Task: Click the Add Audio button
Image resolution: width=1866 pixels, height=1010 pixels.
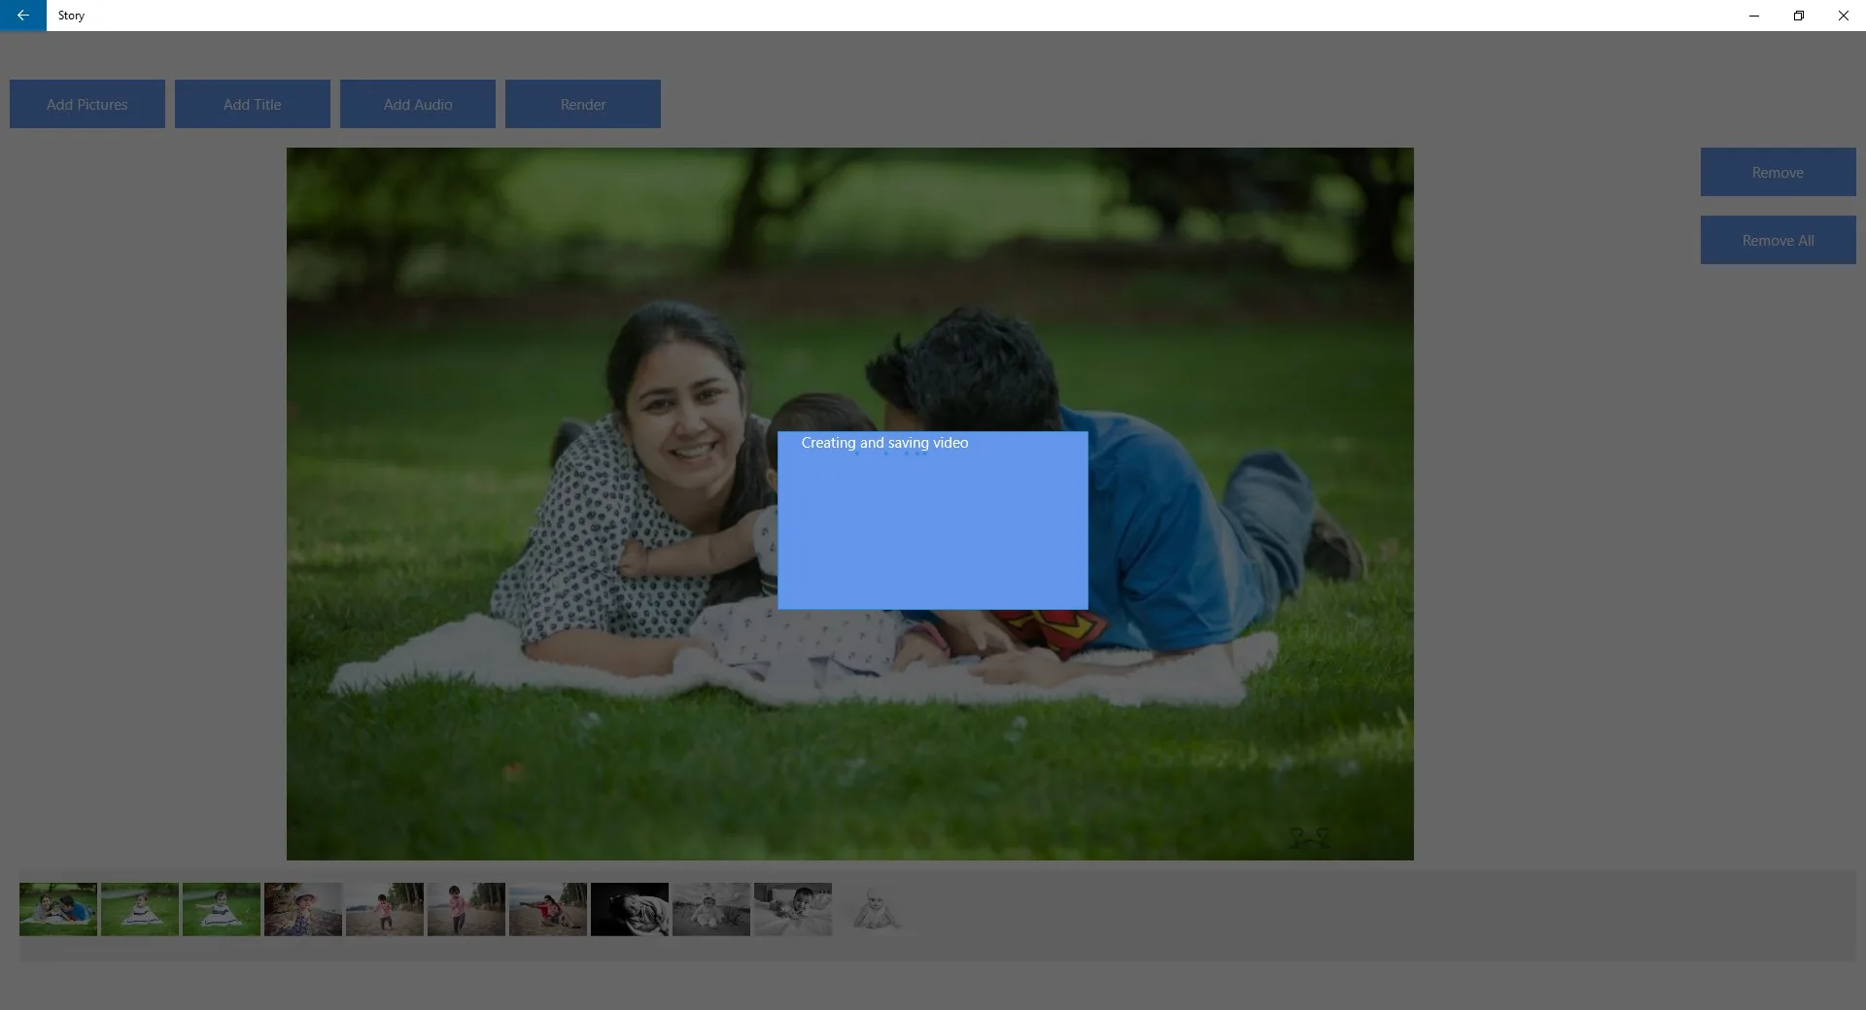Action: 418,104
